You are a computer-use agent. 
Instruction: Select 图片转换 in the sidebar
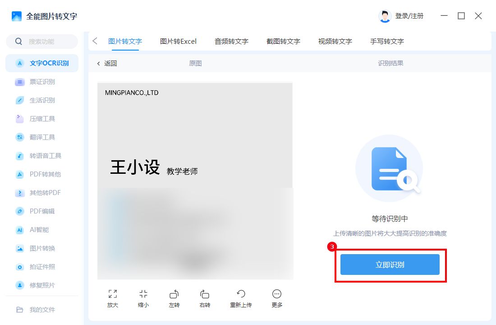point(42,248)
